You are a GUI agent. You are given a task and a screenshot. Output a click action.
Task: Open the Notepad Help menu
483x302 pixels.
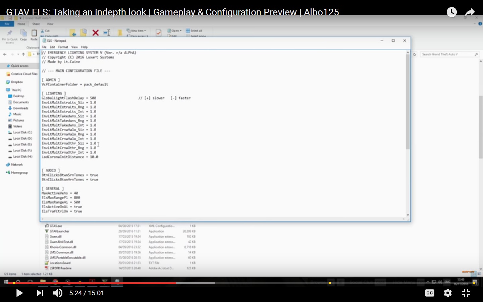[84, 47]
